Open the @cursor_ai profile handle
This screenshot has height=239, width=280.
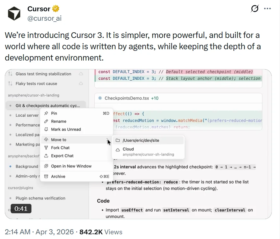(44, 19)
